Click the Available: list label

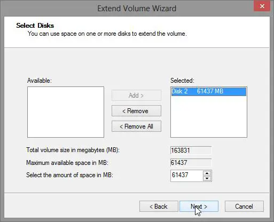click(x=40, y=81)
